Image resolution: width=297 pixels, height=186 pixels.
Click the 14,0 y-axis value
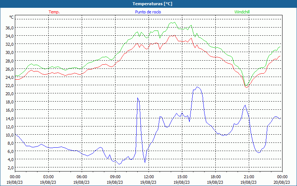[x=10, y=118]
